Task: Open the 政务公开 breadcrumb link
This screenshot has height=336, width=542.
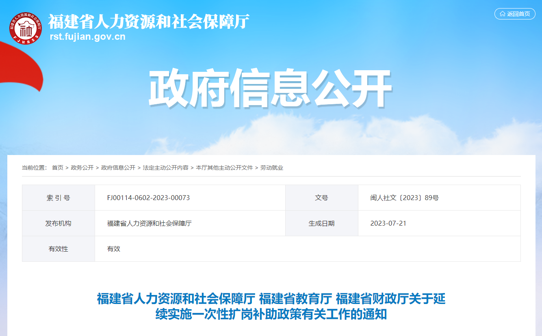Action: 82,168
